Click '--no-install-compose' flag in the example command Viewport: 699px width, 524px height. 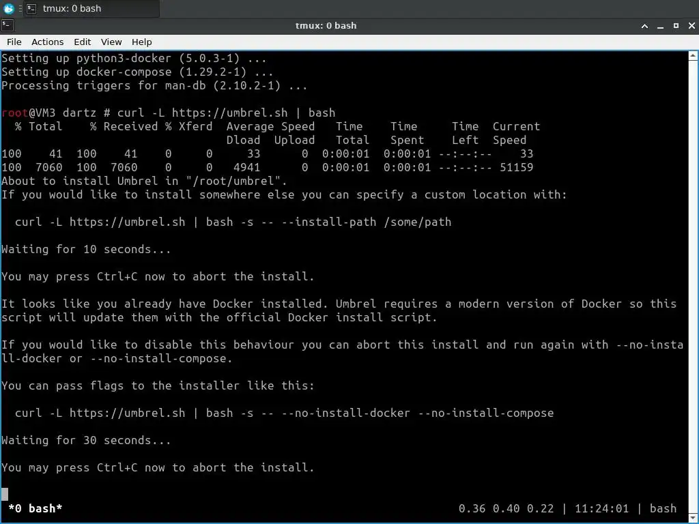coord(485,413)
